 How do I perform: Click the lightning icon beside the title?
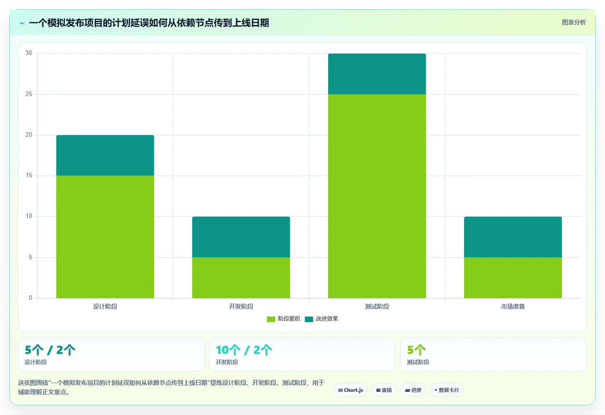(x=22, y=23)
